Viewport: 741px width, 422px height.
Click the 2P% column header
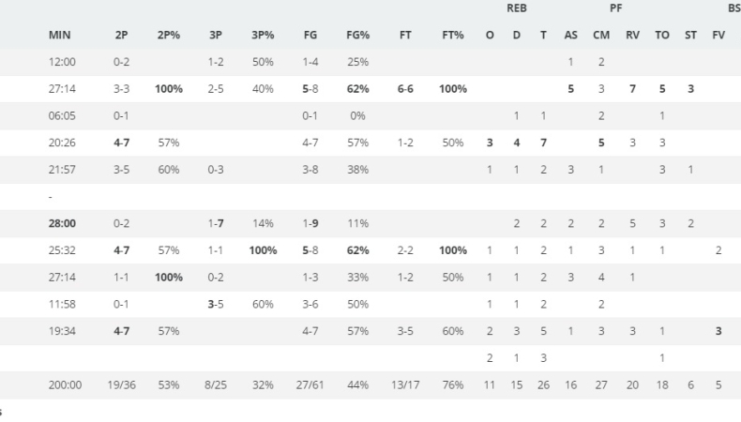click(x=169, y=38)
